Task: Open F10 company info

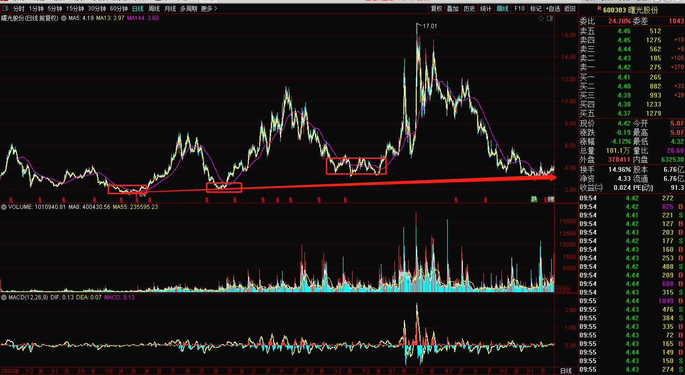Action: (519, 9)
